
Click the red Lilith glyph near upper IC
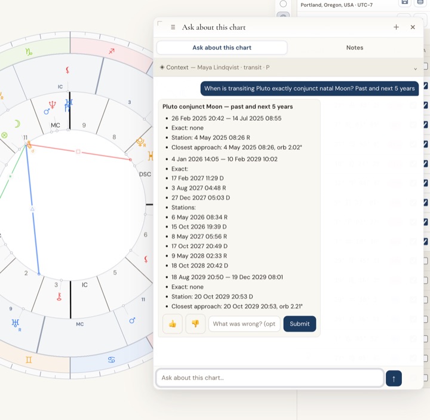[67, 70]
